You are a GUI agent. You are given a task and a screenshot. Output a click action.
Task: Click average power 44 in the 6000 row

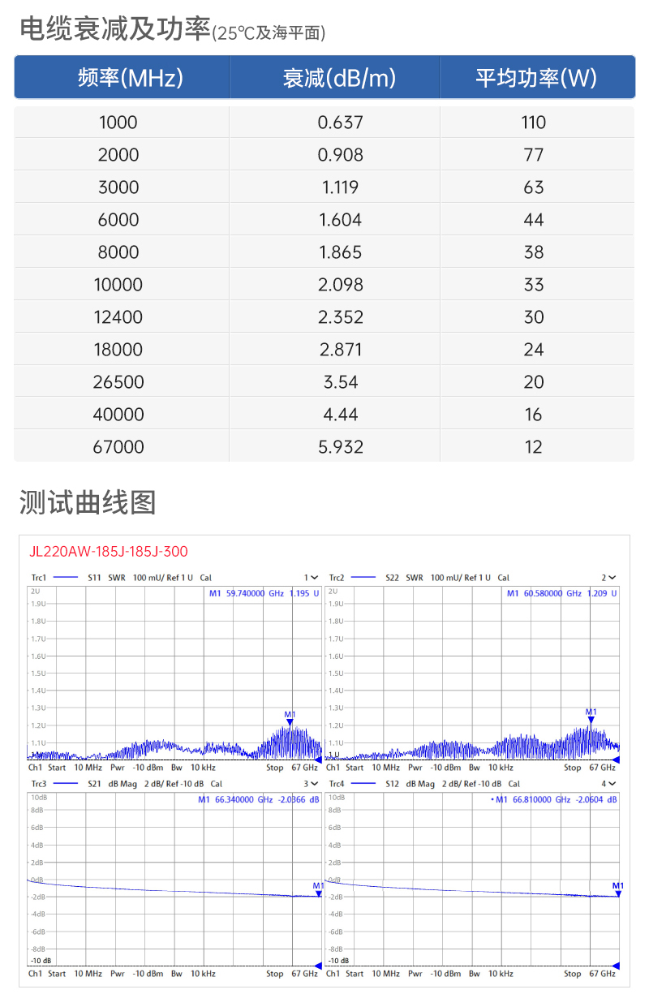(x=534, y=220)
